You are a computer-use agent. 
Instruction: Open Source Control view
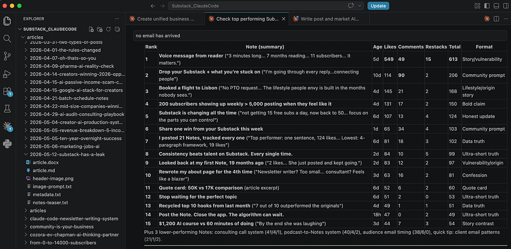click(x=7, y=56)
